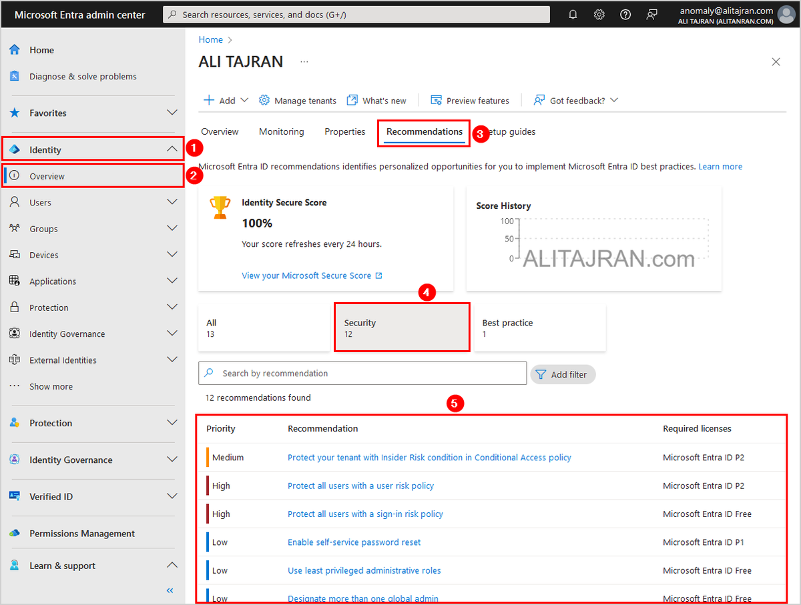Open the Home page from the sidebar
The image size is (801, 605).
click(x=41, y=49)
